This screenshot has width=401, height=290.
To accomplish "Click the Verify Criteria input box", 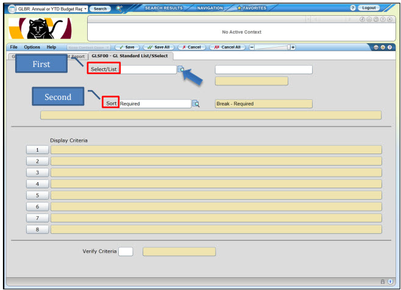I will (x=126, y=251).
